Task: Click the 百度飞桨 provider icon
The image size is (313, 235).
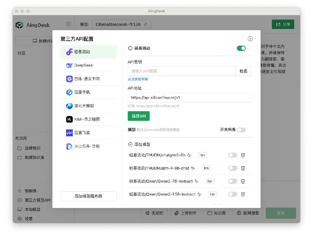Action: (x=69, y=133)
